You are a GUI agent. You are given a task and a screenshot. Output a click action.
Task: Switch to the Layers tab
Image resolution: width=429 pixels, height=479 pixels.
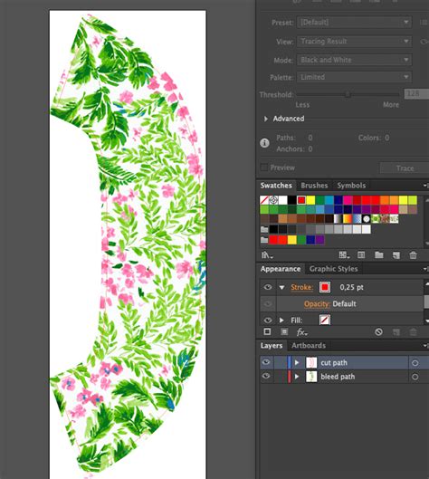pyautogui.click(x=272, y=346)
